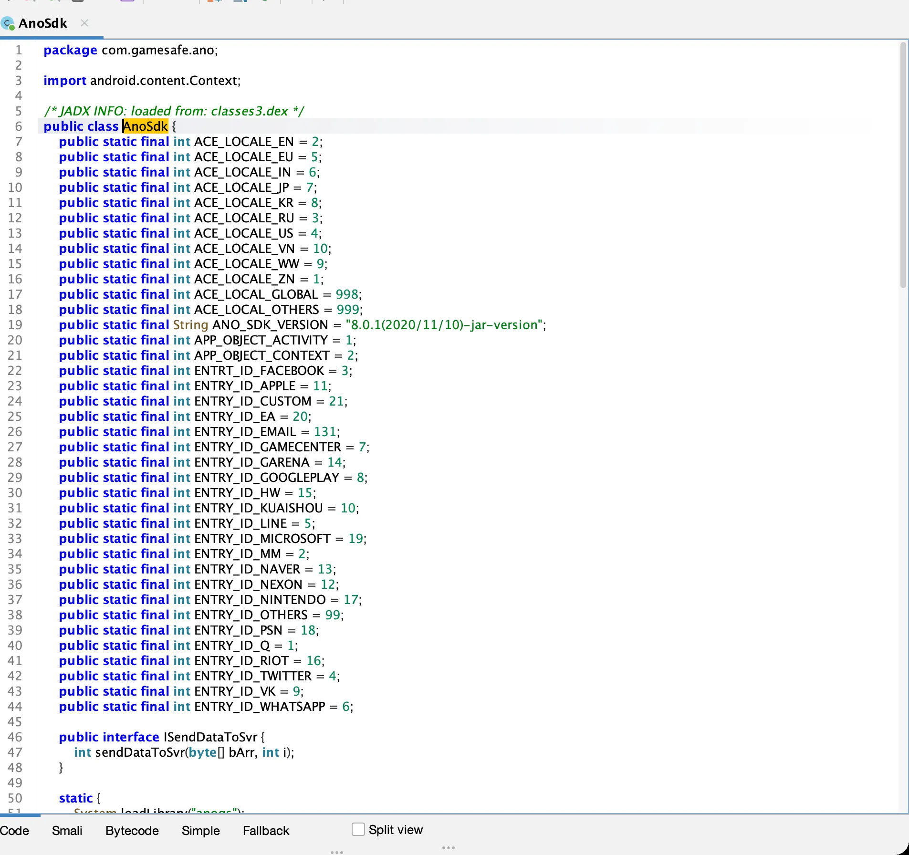Select the AnoSdk editor tab
The height and width of the screenshot is (855, 909).
click(x=52, y=23)
